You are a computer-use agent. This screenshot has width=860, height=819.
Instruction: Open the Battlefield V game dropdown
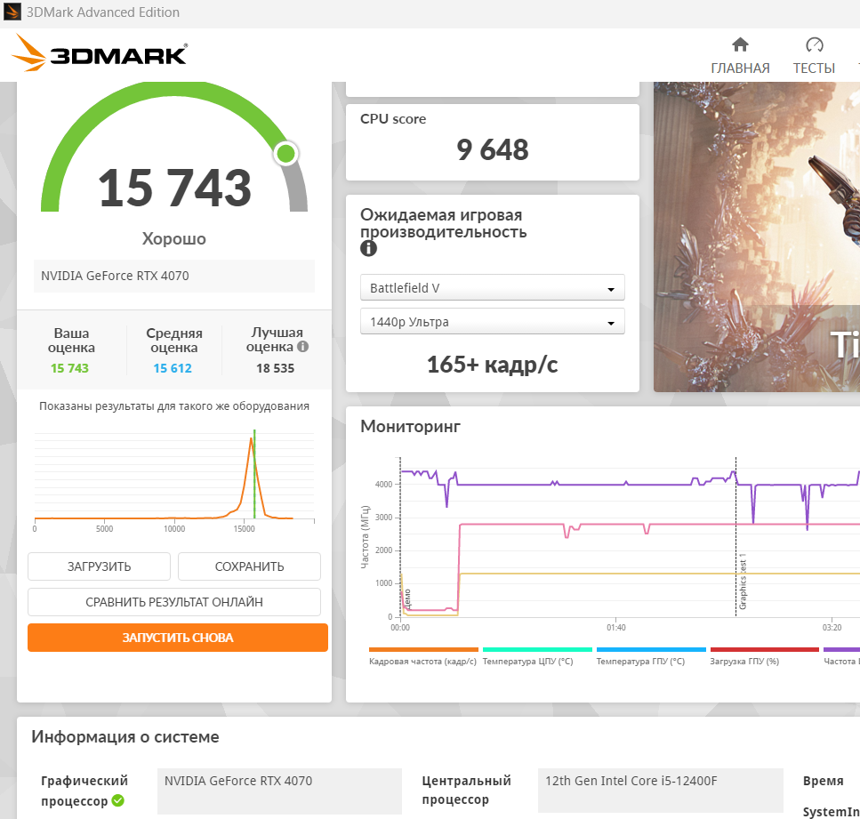point(492,287)
